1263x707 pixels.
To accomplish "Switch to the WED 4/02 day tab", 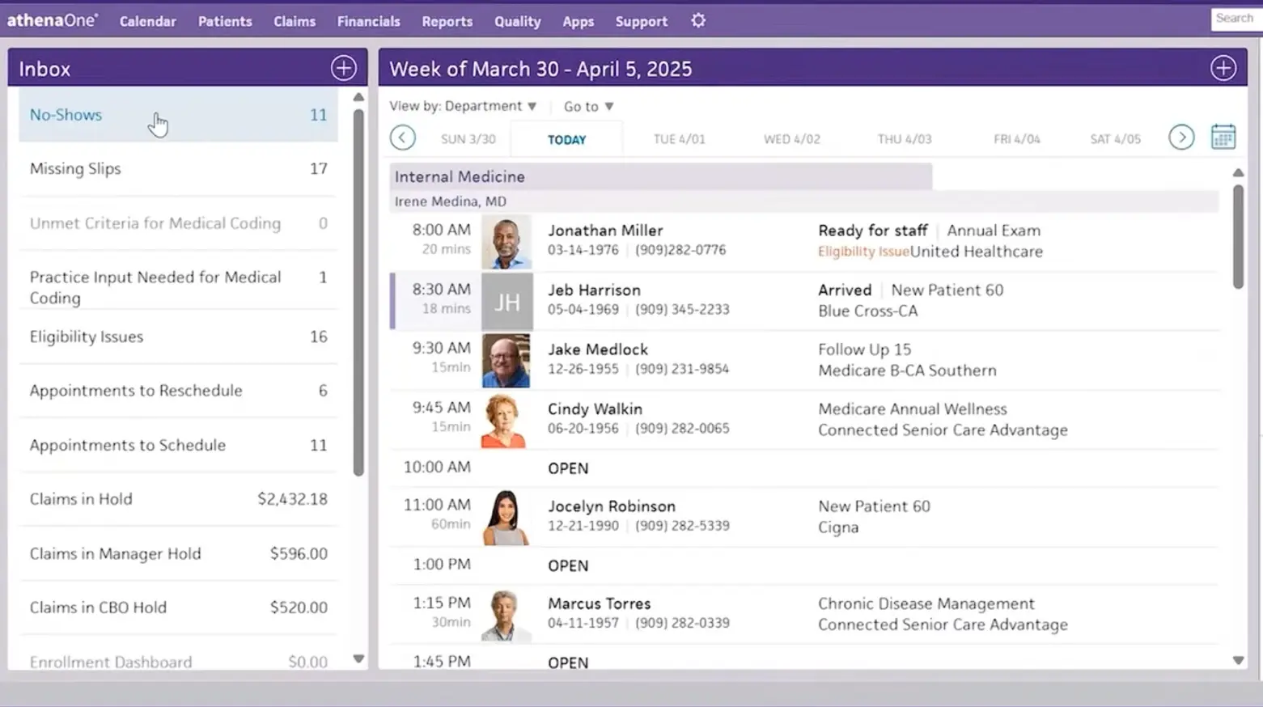I will point(792,139).
